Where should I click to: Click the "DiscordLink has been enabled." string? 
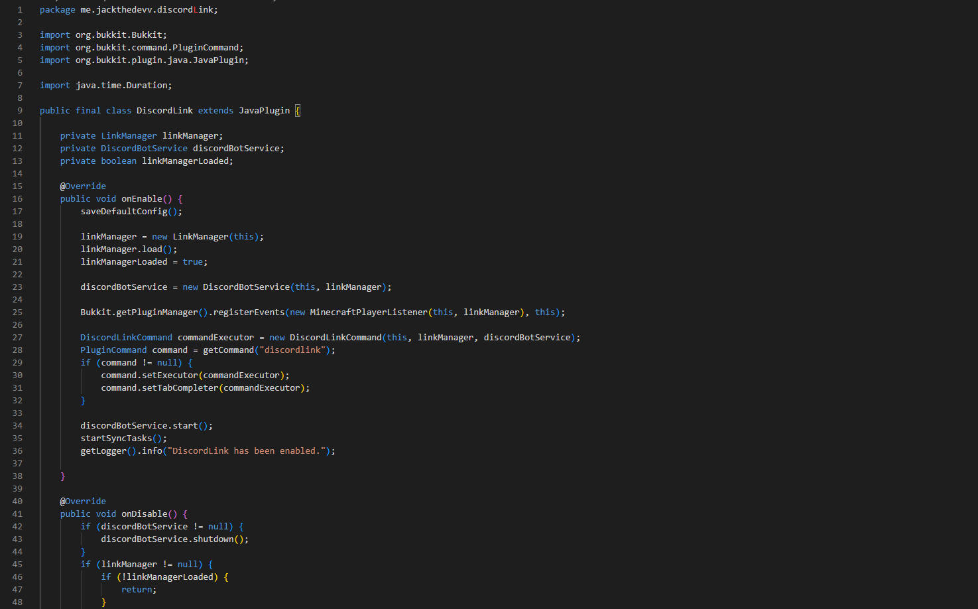pos(246,451)
